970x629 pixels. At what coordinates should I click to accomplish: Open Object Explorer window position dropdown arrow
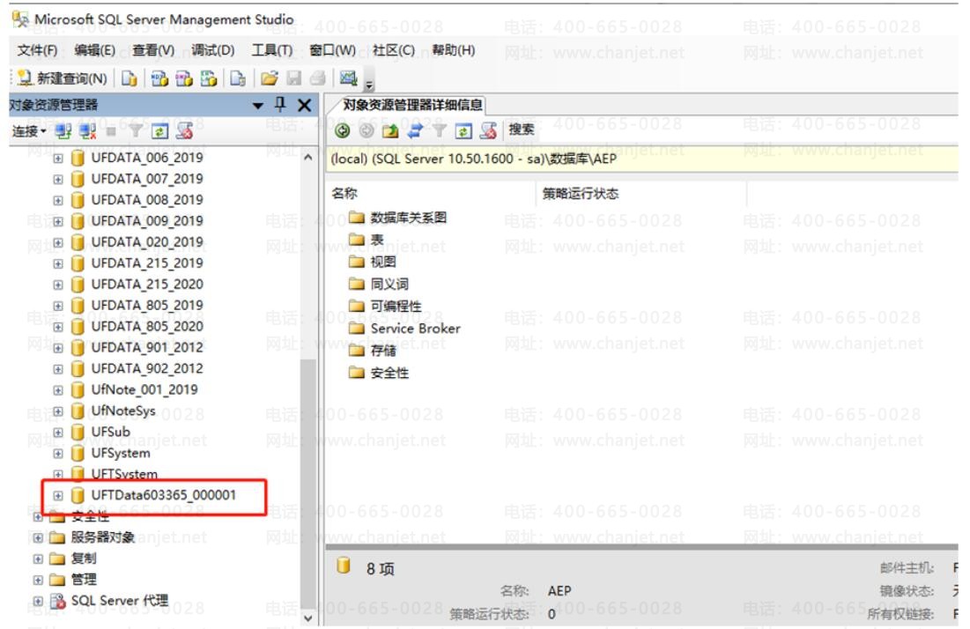tap(259, 106)
